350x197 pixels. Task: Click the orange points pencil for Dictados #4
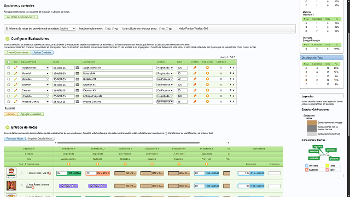[x=195, y=79]
